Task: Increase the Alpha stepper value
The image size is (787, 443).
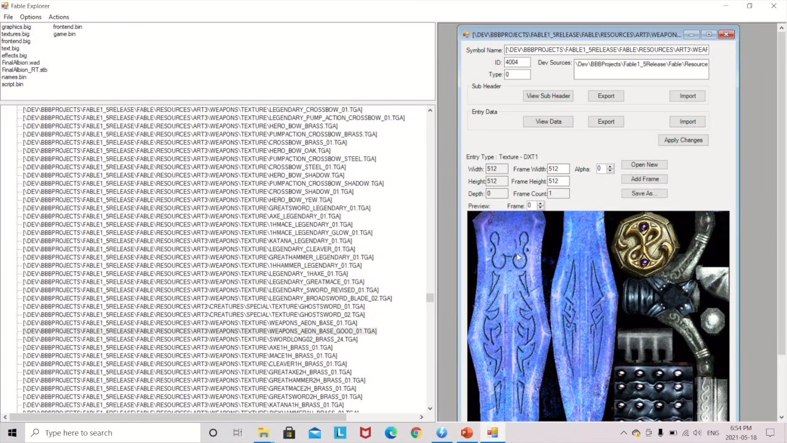Action: (x=610, y=166)
